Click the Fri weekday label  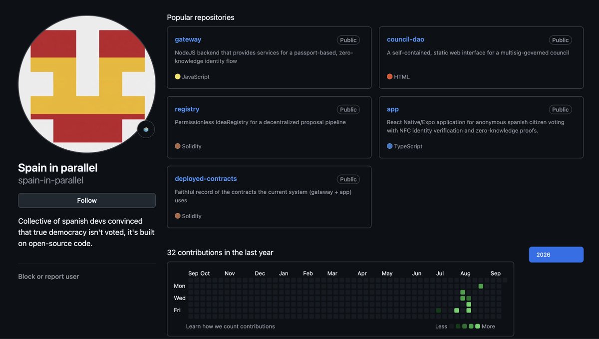(x=177, y=310)
